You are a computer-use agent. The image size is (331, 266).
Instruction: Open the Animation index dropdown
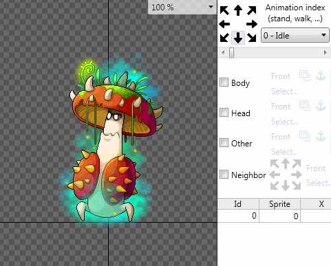(295, 35)
